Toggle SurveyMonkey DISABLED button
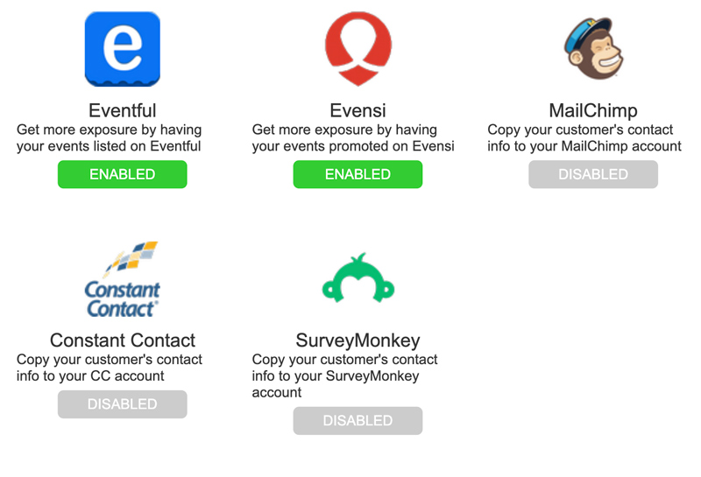 358,421
